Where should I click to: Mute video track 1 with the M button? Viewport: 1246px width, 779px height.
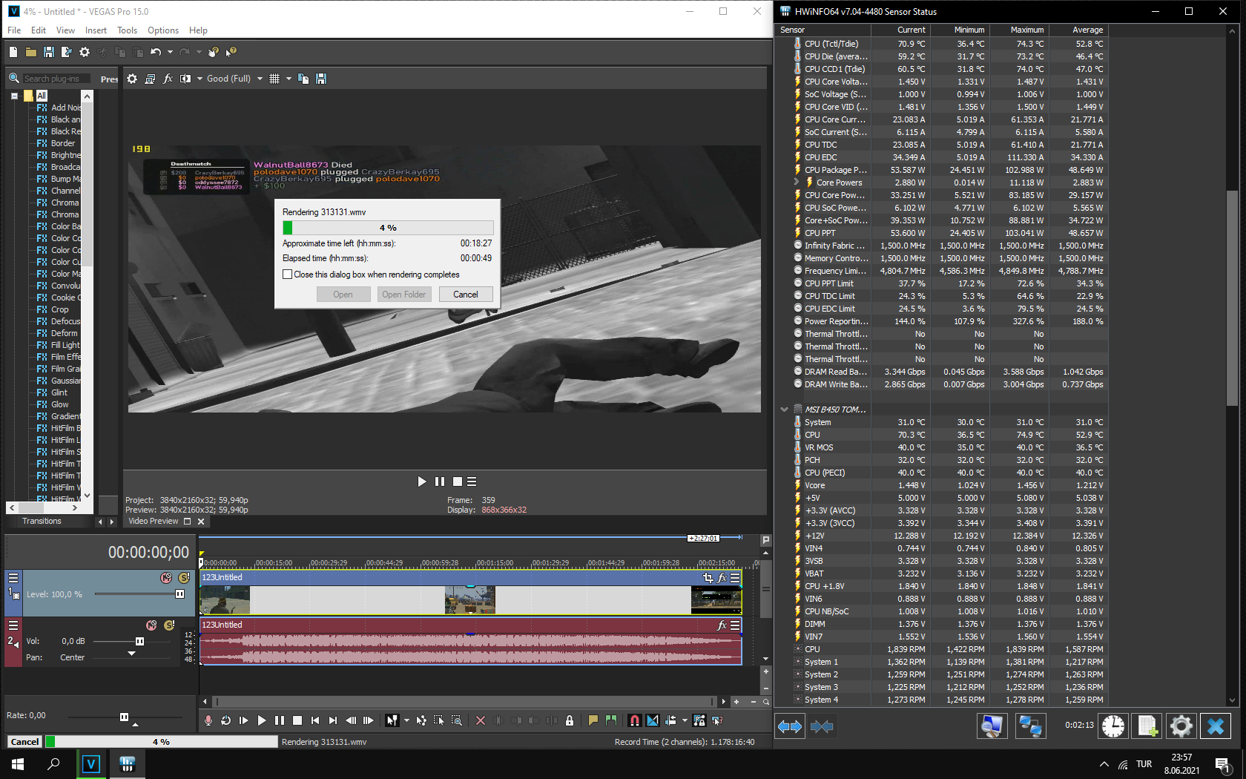click(x=167, y=578)
